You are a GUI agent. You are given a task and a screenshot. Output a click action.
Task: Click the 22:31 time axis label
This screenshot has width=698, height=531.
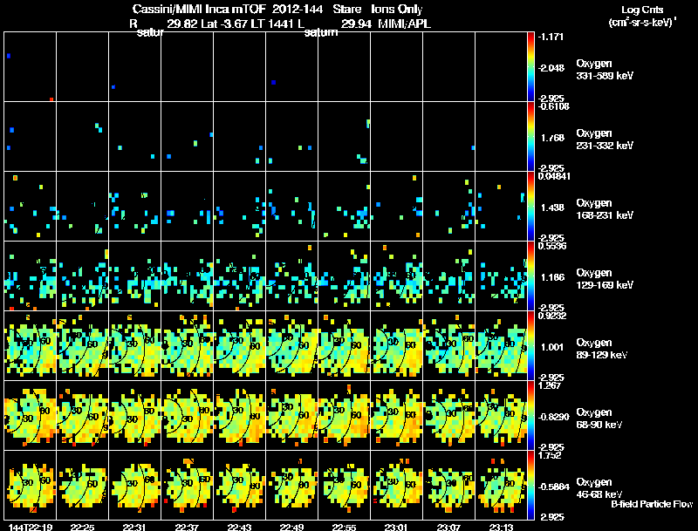134,527
